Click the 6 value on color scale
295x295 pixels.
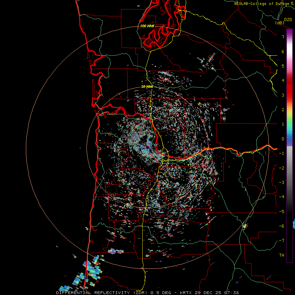point(283,51)
